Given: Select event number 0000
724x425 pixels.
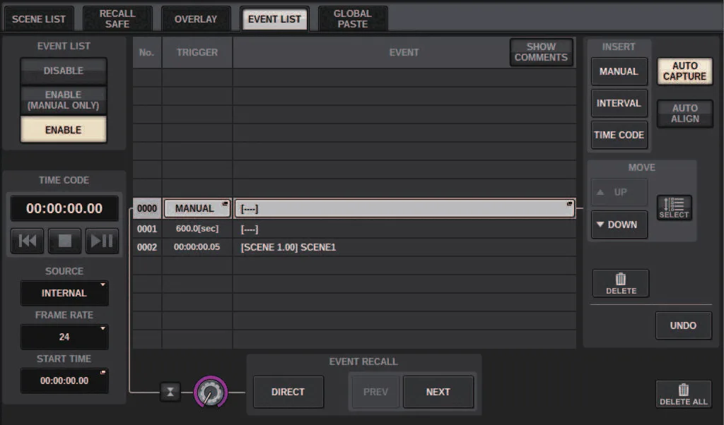Looking at the screenshot, I should [147, 208].
